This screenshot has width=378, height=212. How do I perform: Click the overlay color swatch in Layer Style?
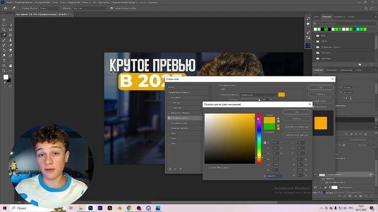(281, 94)
